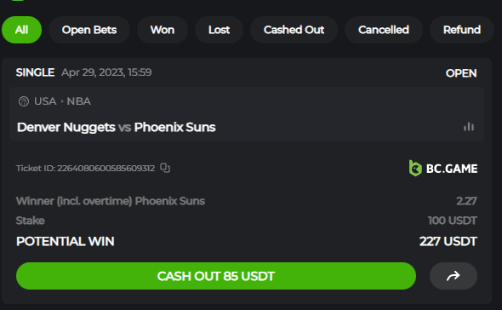
Task: Filter by Refund bets
Action: coord(462,30)
